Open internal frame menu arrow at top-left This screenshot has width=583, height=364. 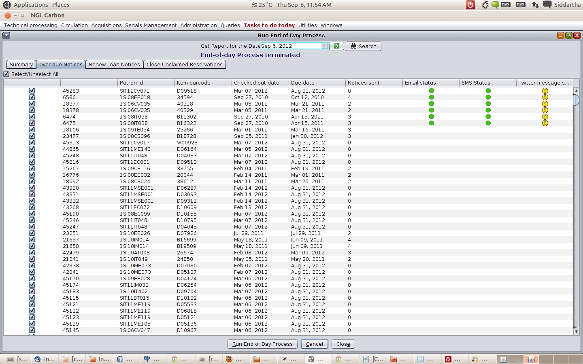[x=6, y=36]
